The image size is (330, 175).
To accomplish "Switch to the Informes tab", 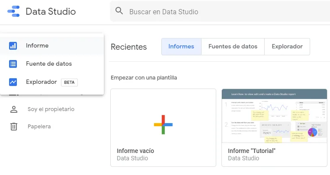I will coord(181,47).
